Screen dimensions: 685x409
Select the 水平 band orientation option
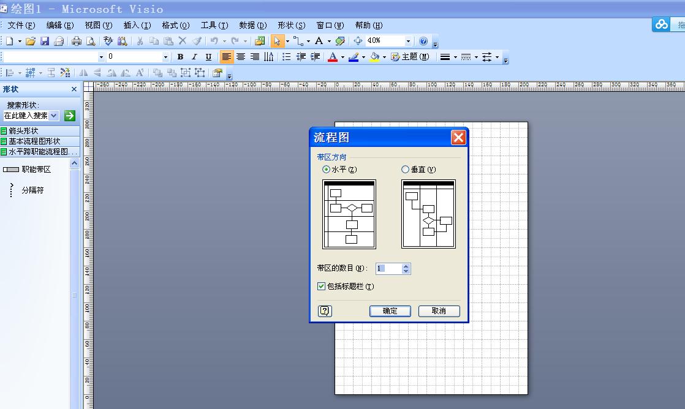[327, 170]
